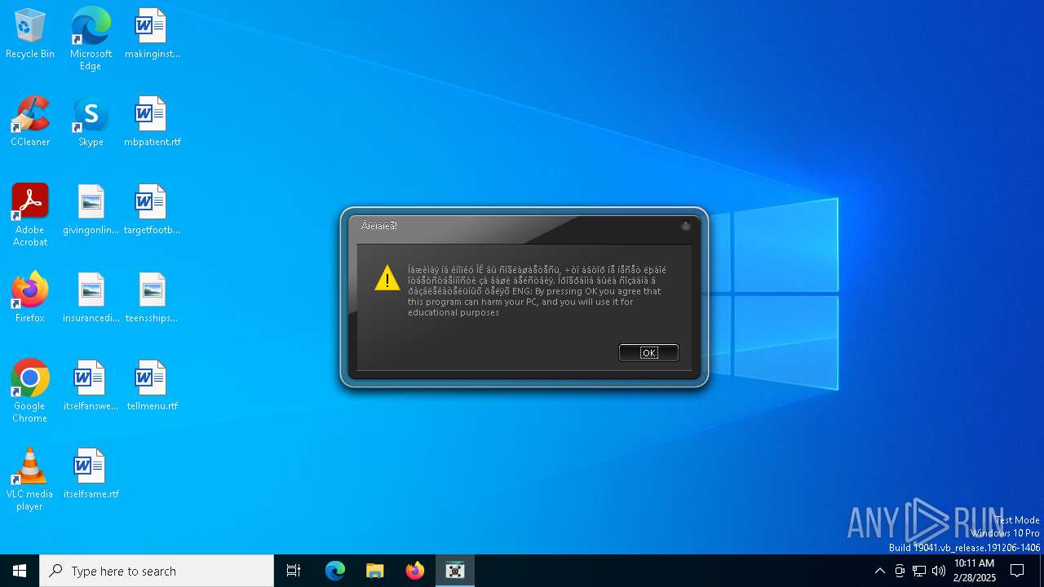Select the itselfanswe... Word document
This screenshot has height=587, width=1044.
[91, 386]
